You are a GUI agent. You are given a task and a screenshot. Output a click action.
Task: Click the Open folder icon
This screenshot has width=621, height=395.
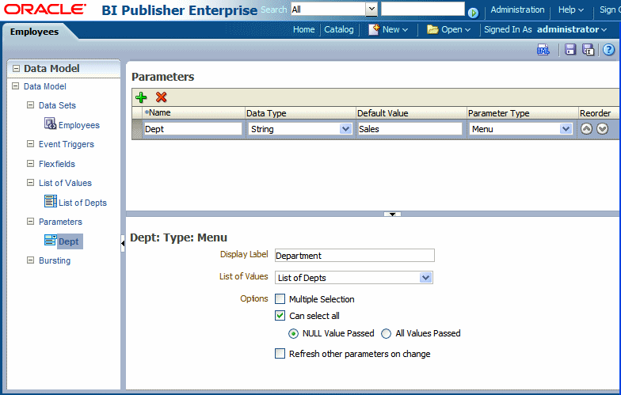click(x=432, y=29)
